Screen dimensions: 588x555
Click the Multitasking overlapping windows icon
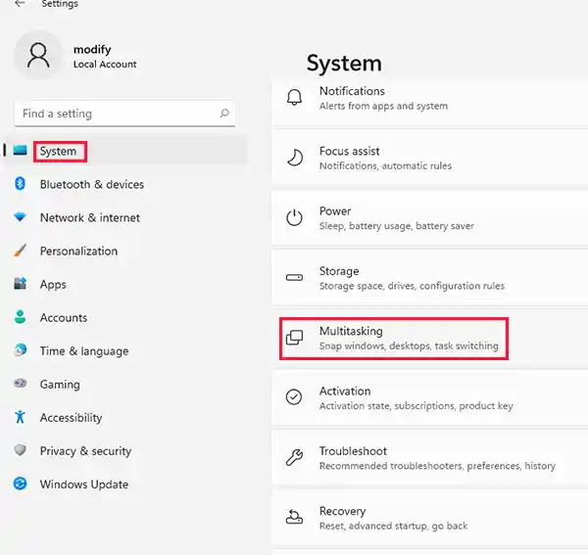(294, 338)
